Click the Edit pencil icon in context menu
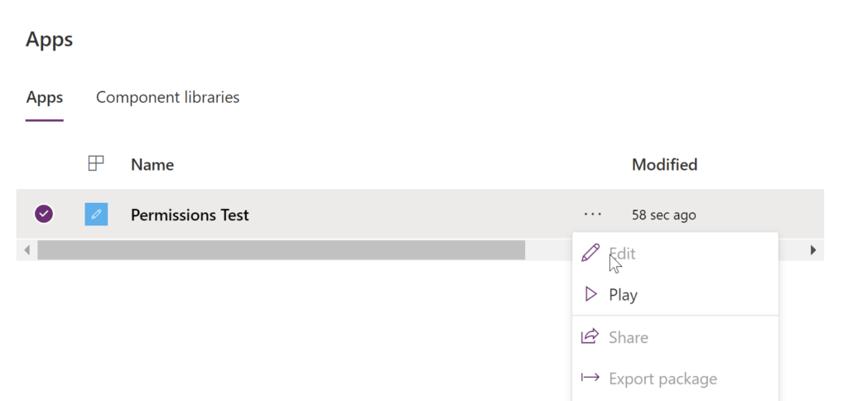 click(x=590, y=253)
